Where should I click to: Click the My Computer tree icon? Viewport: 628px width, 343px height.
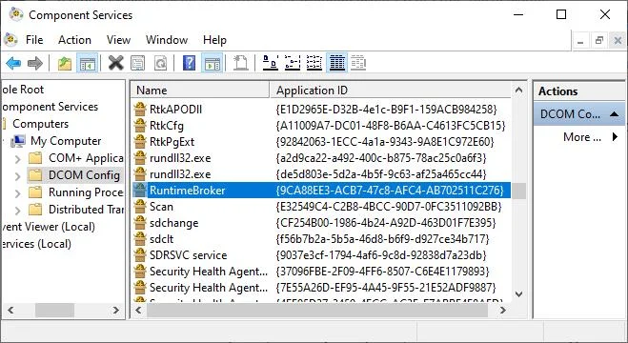coord(18,141)
